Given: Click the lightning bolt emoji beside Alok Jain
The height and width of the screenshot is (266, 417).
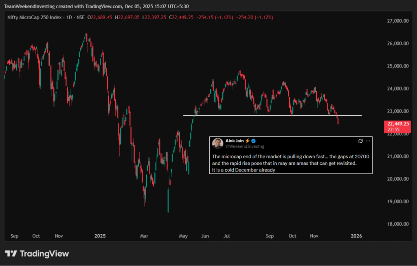Looking at the screenshot, I should coord(247,141).
